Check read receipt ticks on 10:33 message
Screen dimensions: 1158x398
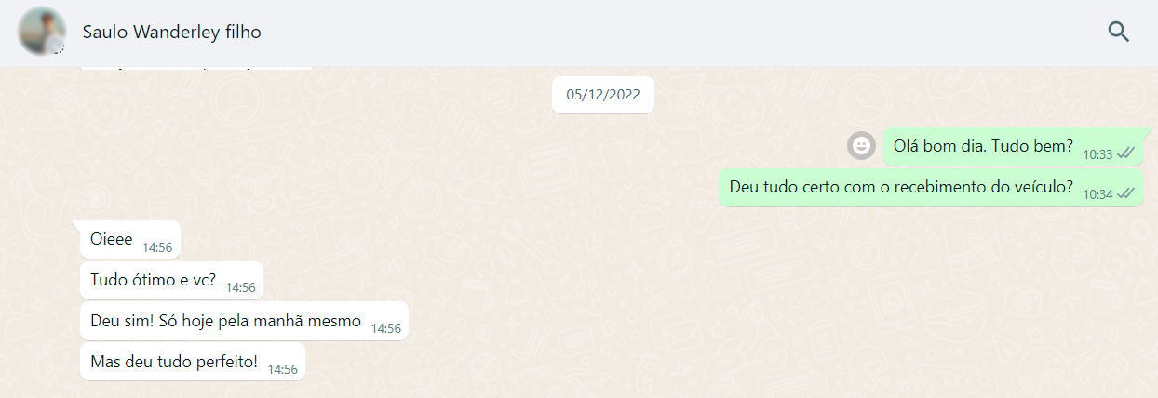tap(1125, 153)
